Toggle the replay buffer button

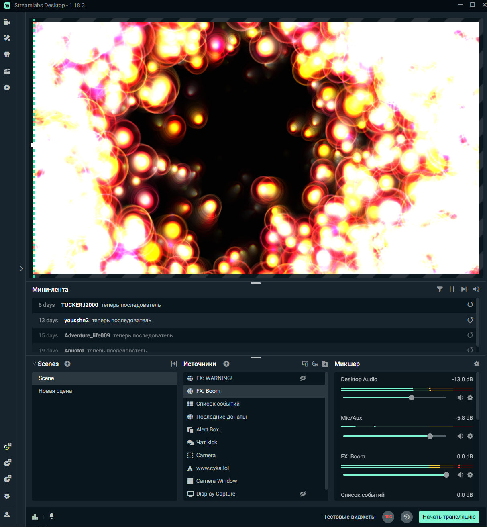(407, 517)
